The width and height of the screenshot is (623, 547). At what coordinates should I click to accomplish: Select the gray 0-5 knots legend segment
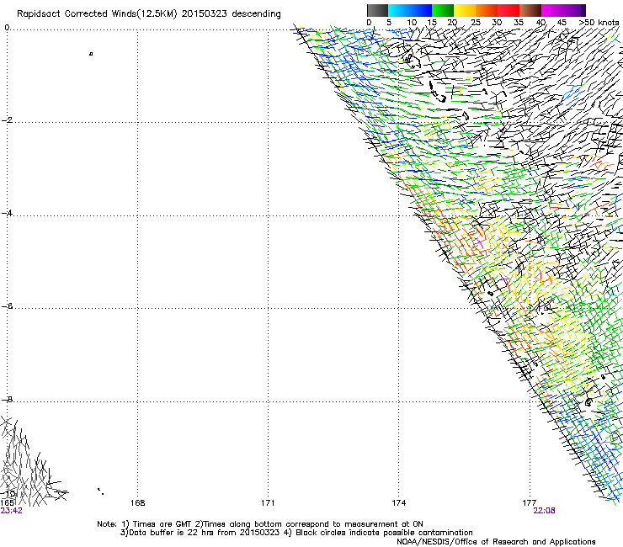[x=377, y=10]
